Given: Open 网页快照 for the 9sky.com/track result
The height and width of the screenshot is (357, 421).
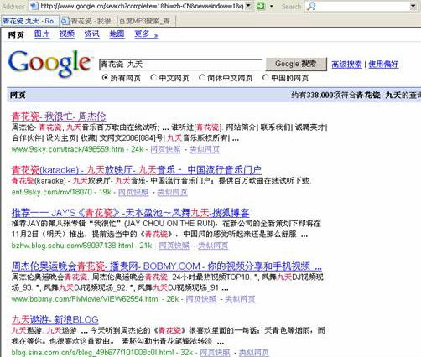Looking at the screenshot, I should point(165,149).
